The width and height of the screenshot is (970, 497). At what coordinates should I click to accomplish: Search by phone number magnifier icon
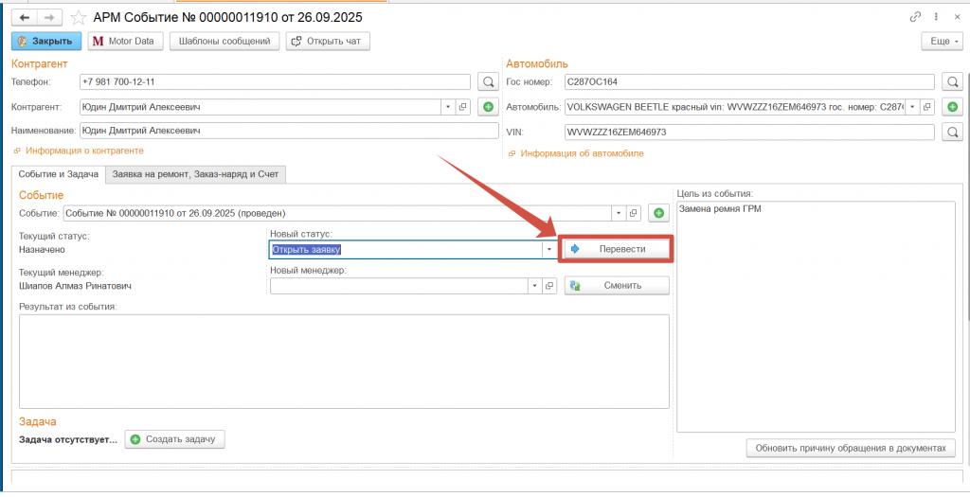click(x=488, y=82)
